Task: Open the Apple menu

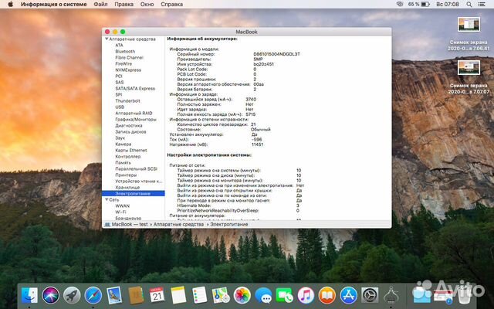Action: coord(10,5)
